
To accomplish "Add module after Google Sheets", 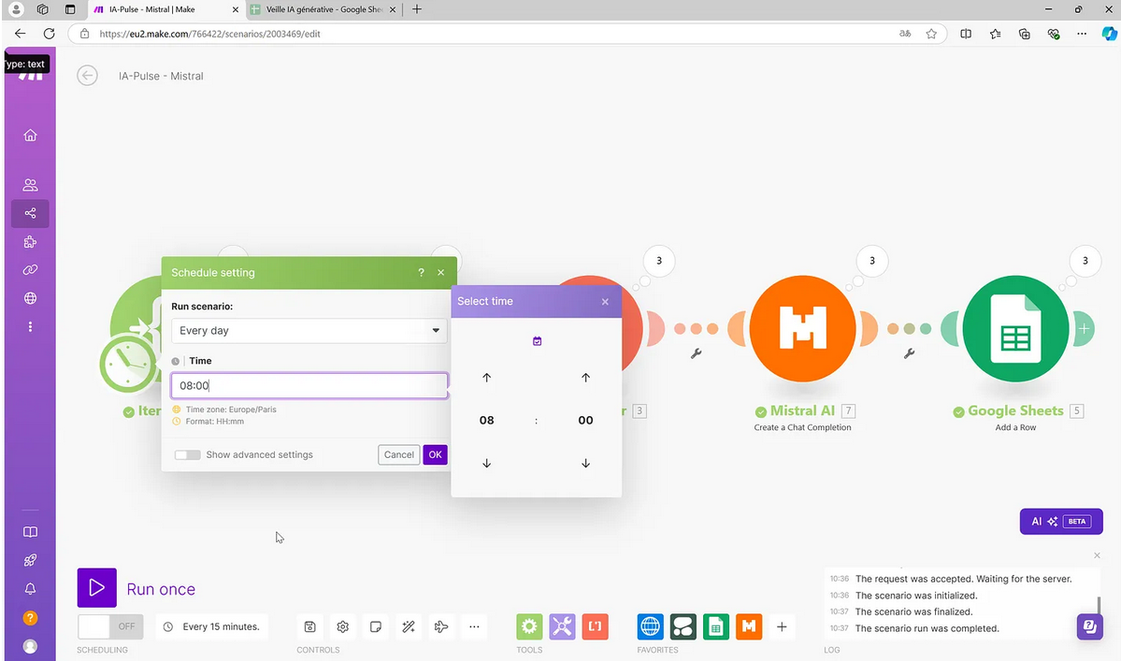I will 1084,329.
